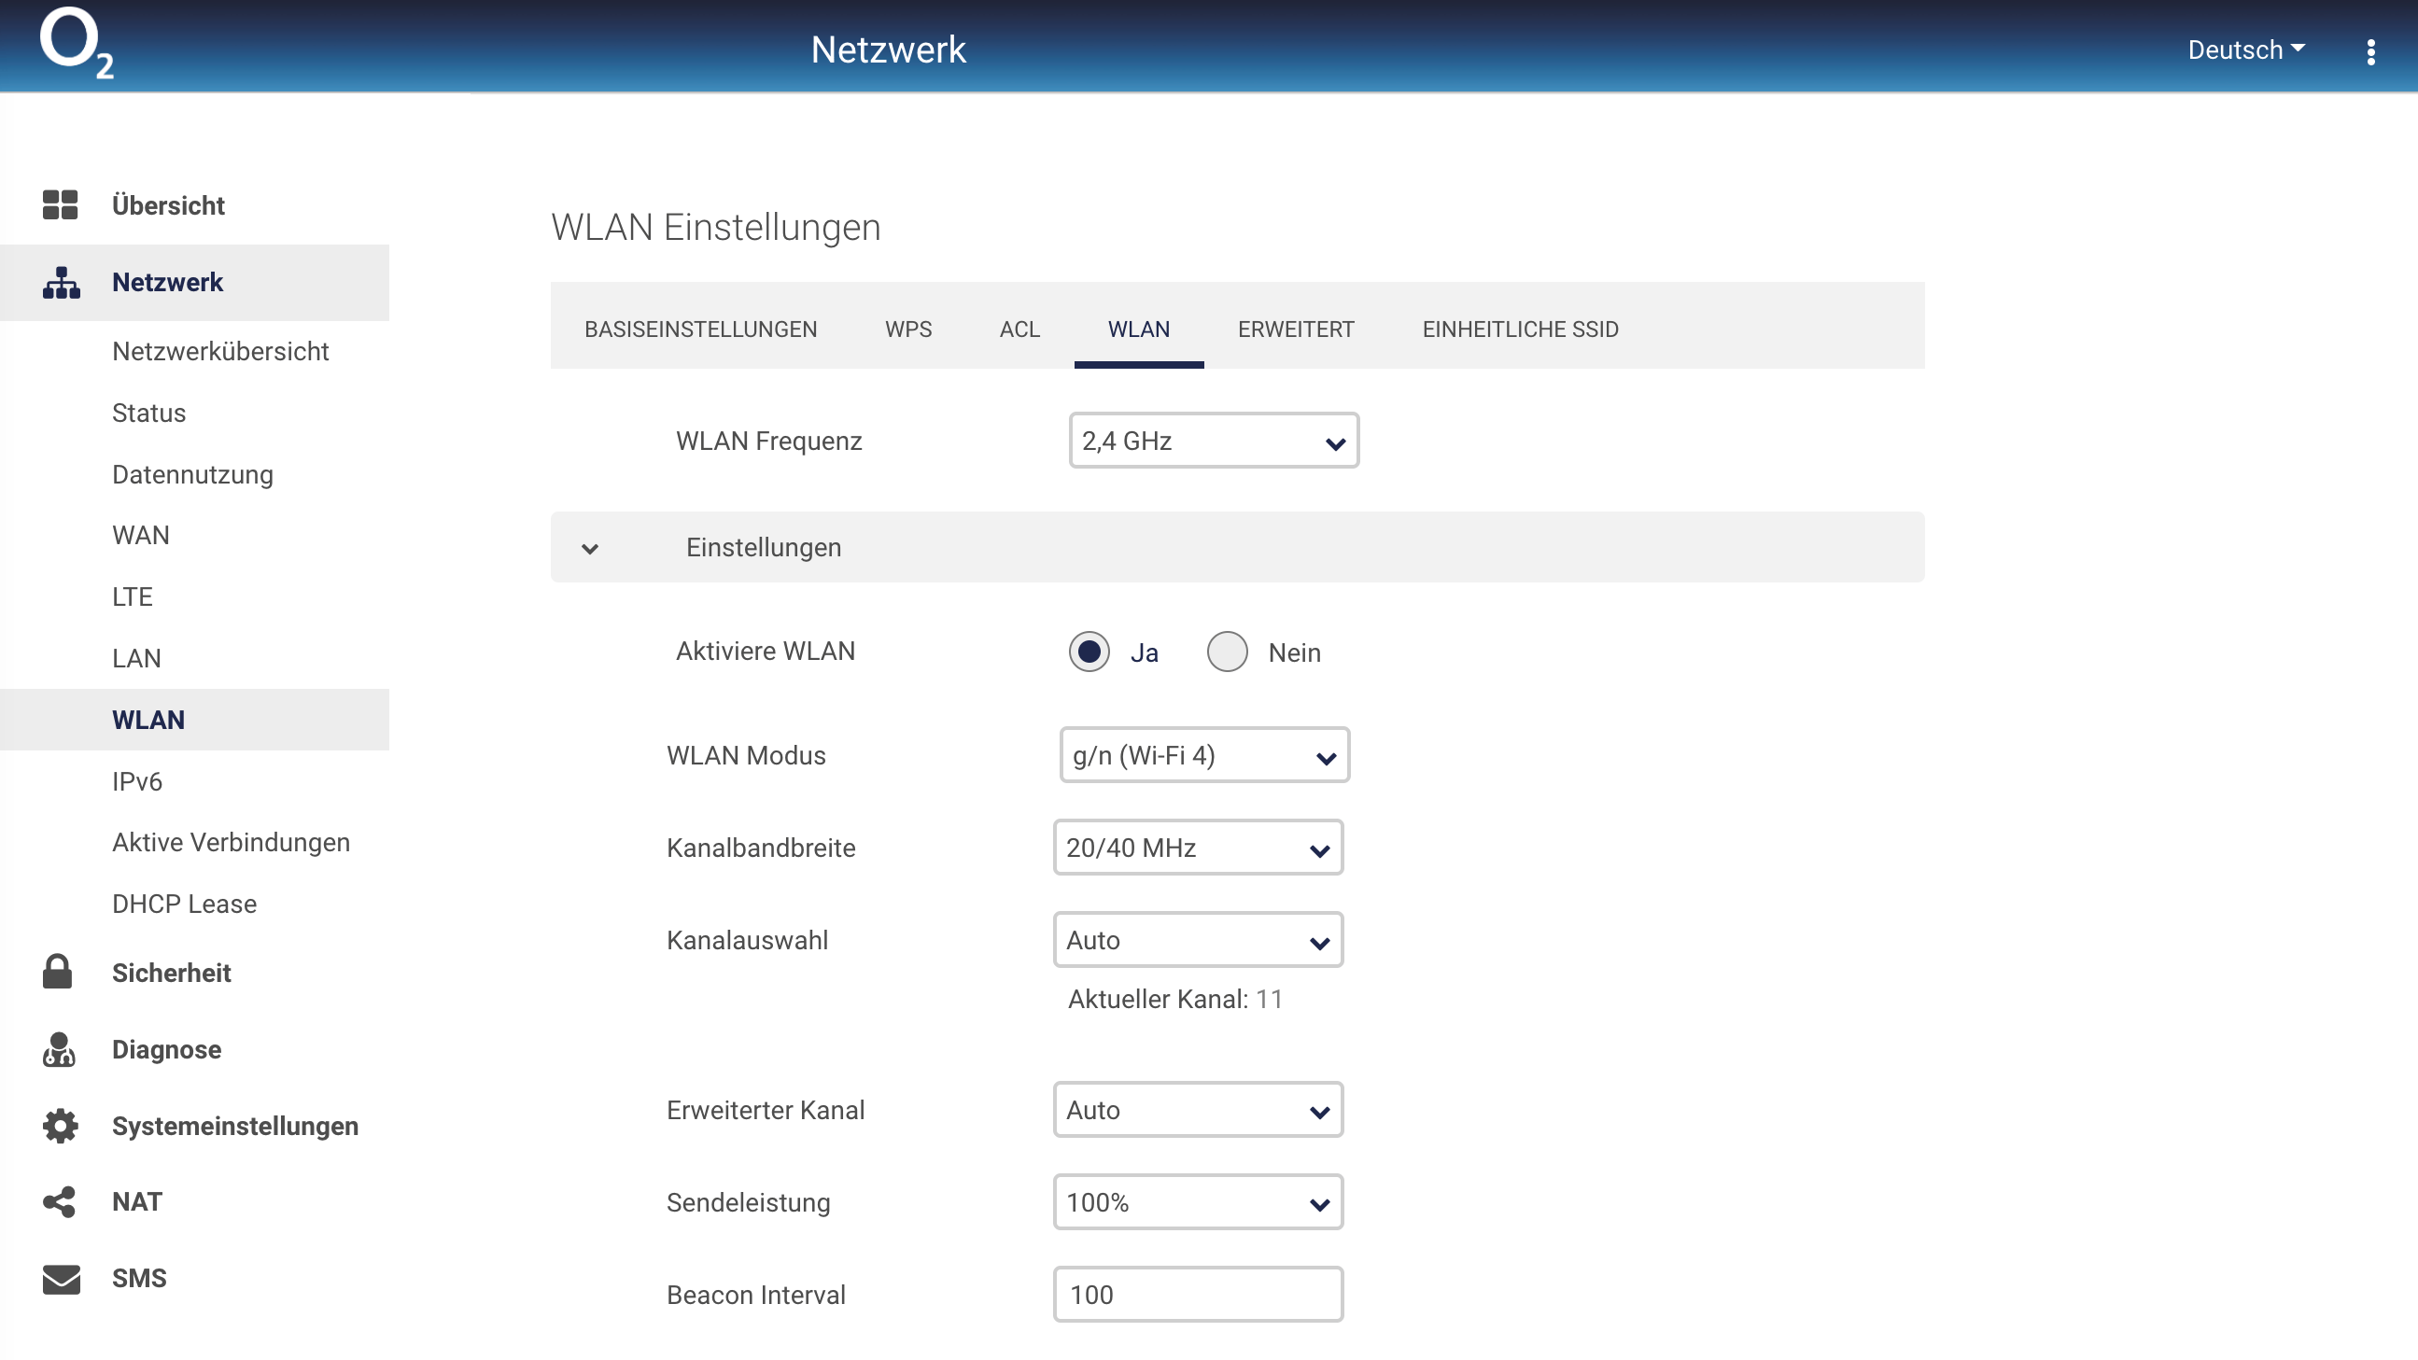Switch to the ERWEITERT tab
Screen dimensions: 2418x1360
[1296, 329]
